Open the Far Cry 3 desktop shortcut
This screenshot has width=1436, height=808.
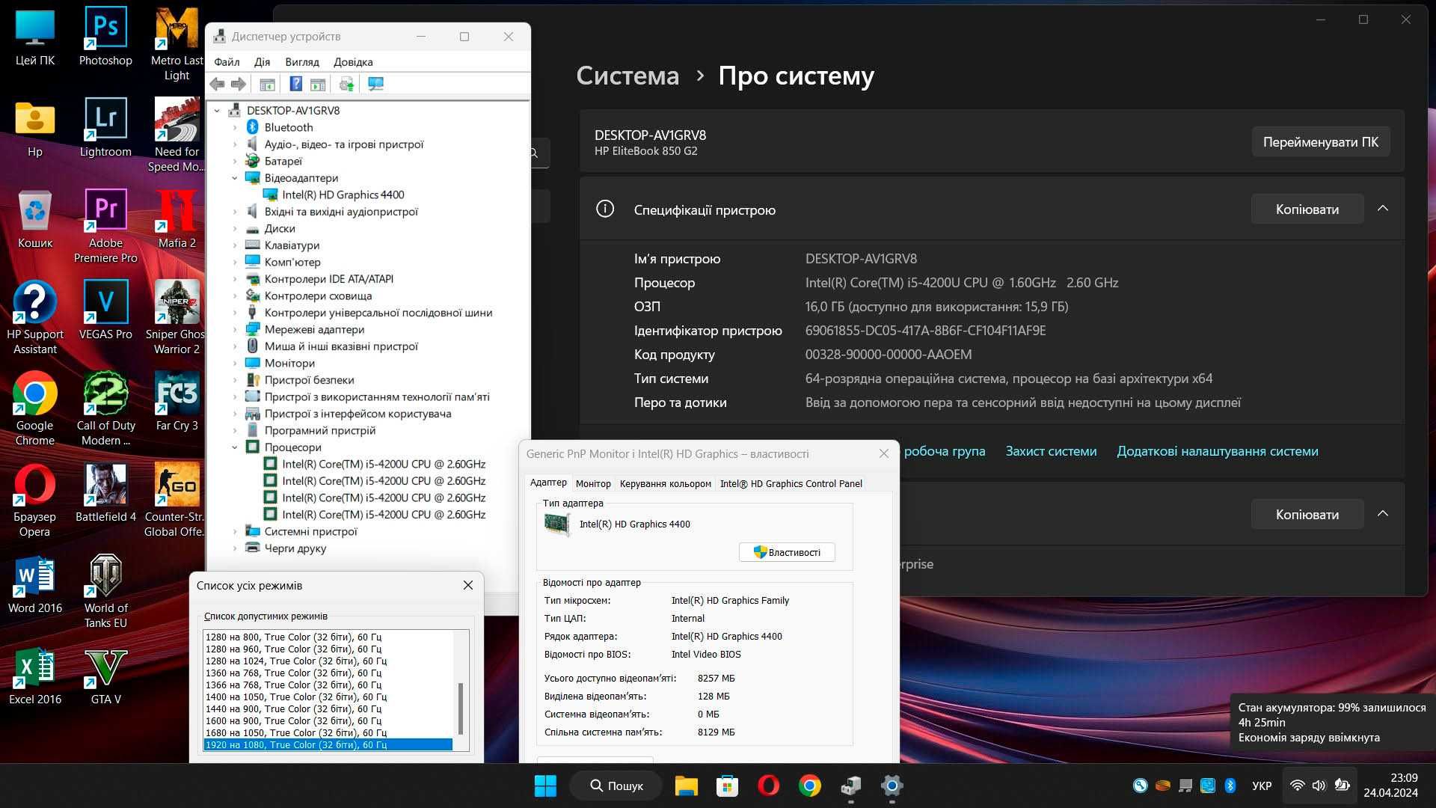click(x=177, y=402)
